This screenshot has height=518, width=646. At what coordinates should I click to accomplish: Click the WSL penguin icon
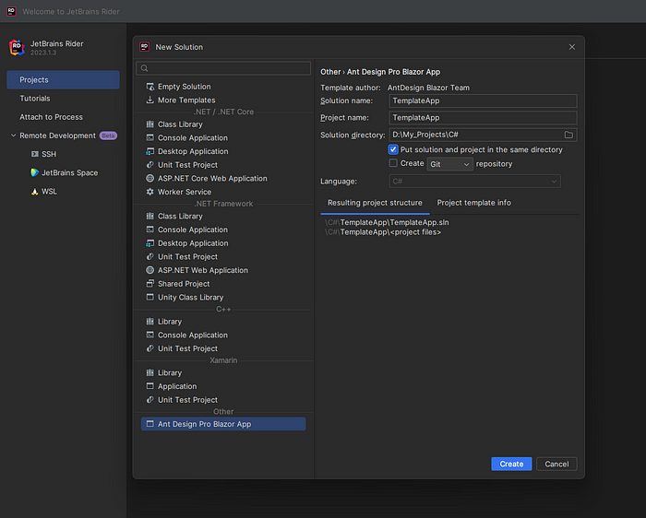coord(35,192)
